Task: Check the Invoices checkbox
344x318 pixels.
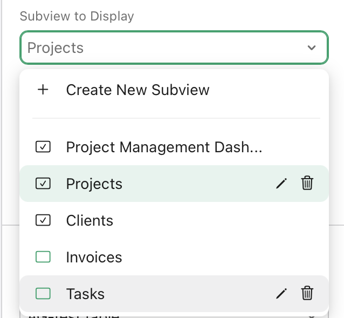Action: point(43,257)
